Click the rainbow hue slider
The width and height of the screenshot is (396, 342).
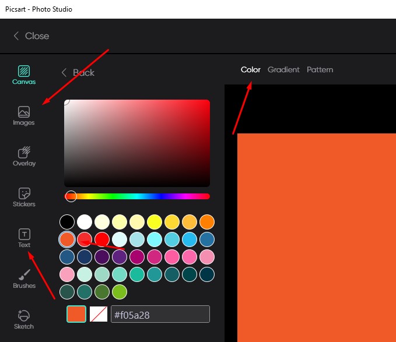[137, 196]
